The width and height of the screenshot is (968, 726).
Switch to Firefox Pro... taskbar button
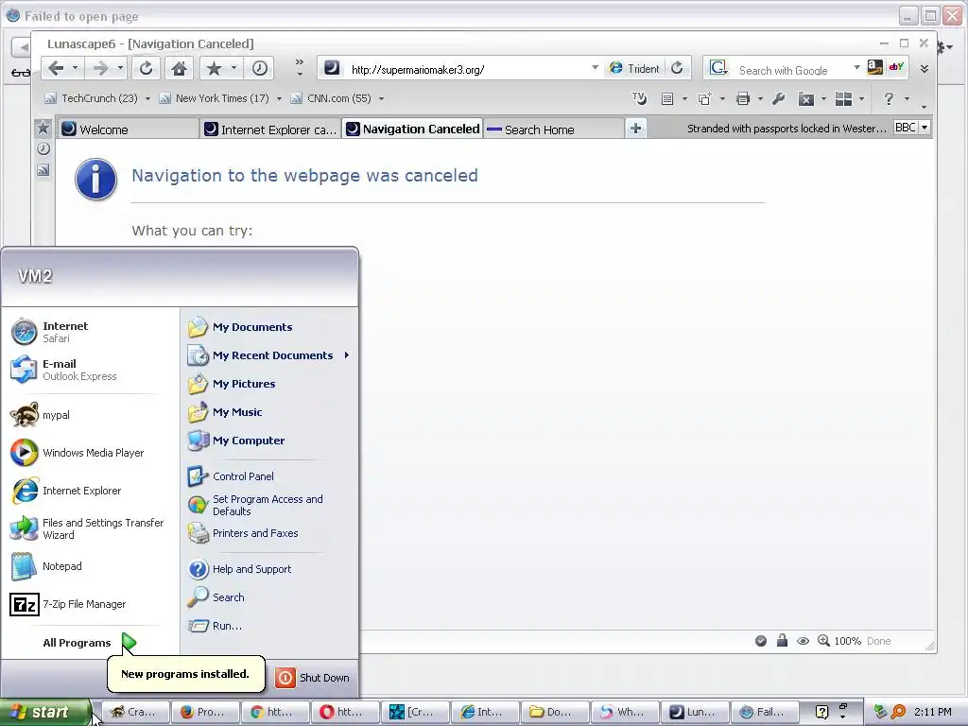(204, 712)
